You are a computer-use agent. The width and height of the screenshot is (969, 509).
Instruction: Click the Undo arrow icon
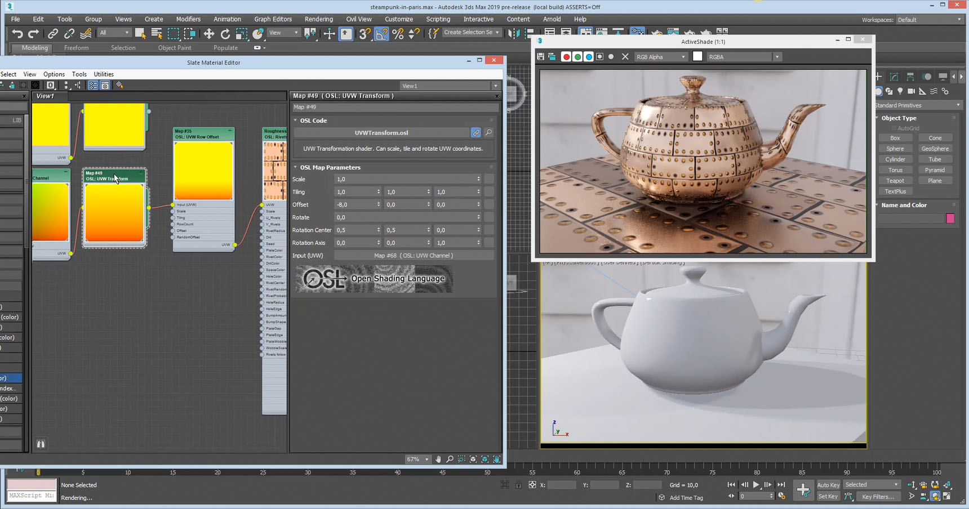click(17, 34)
